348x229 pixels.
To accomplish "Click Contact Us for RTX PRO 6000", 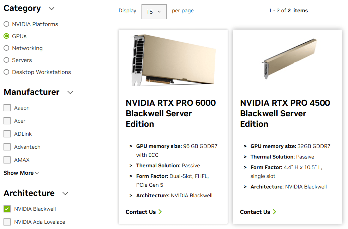I will [x=144, y=212].
